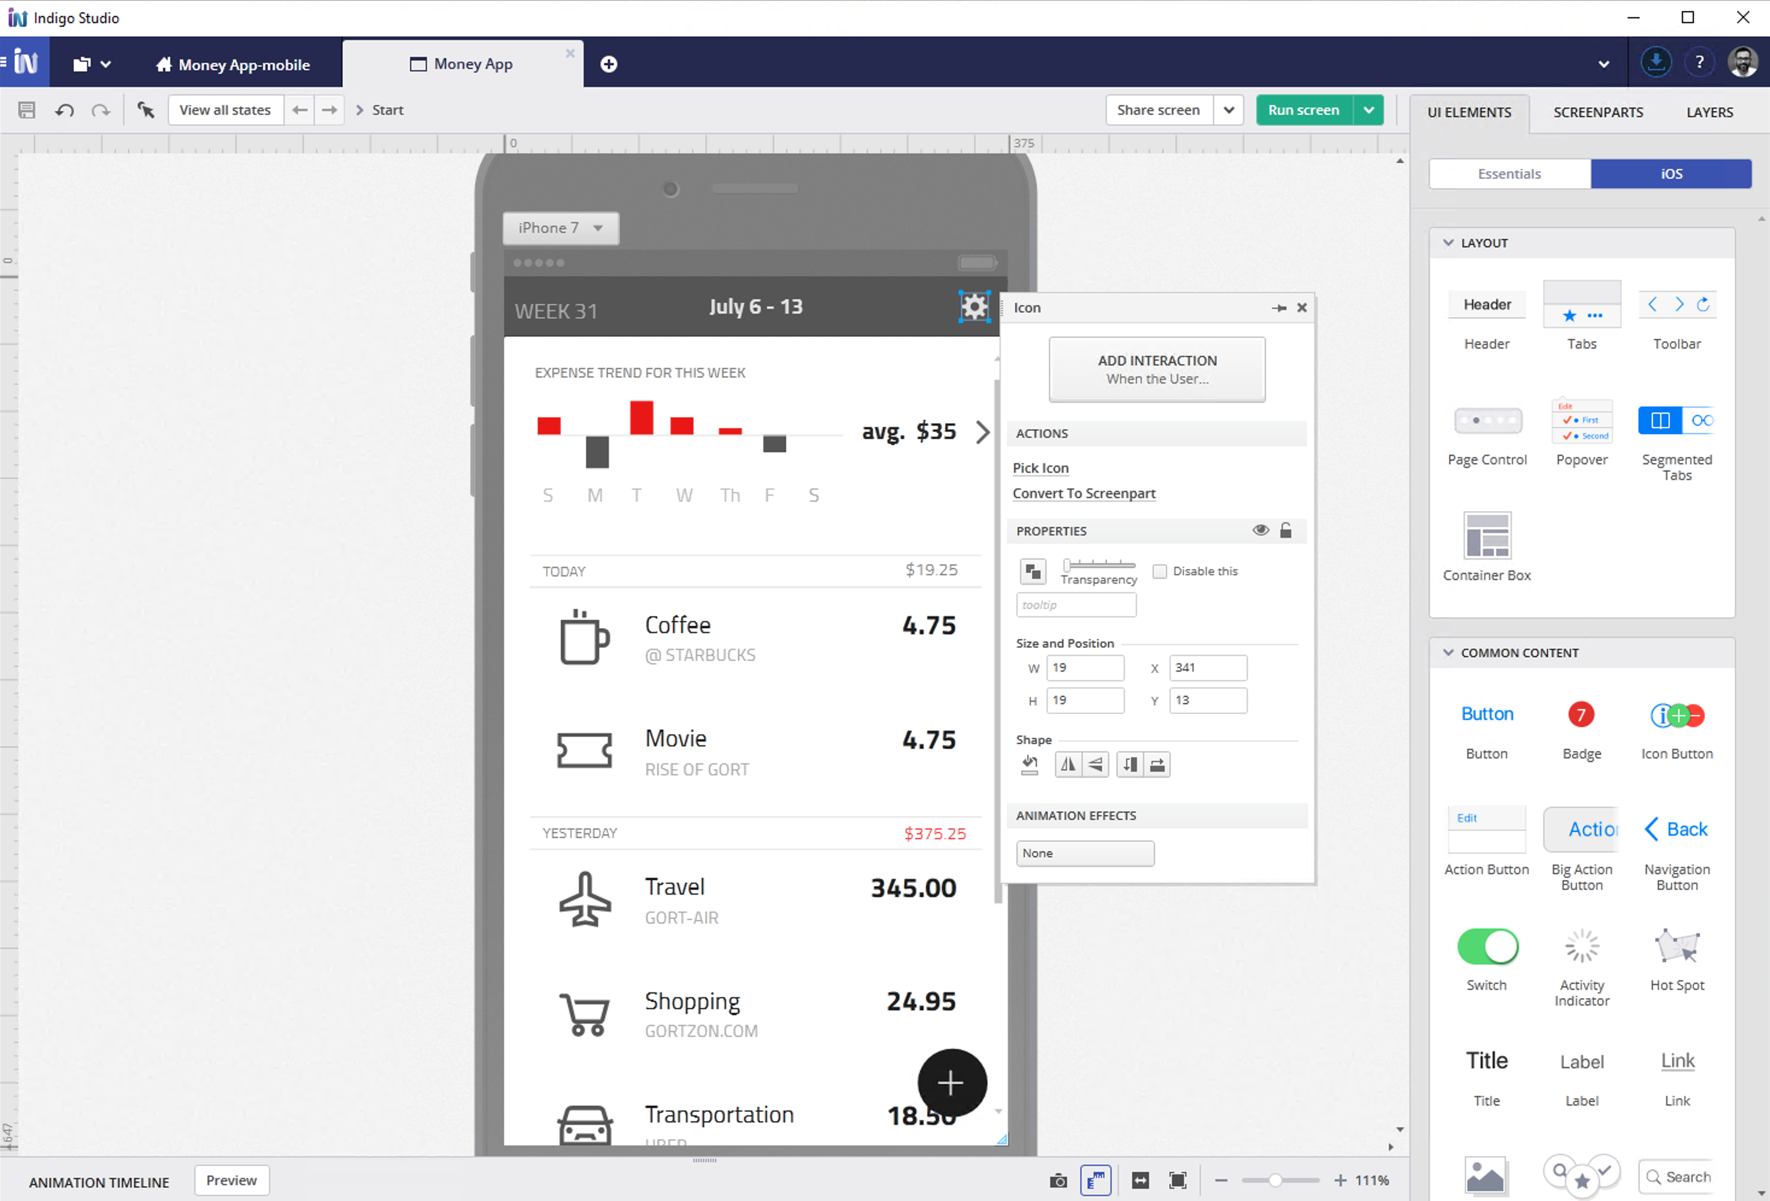This screenshot has height=1201, width=1770.
Task: Collapse the COMMON CONTENT section
Action: (1448, 653)
